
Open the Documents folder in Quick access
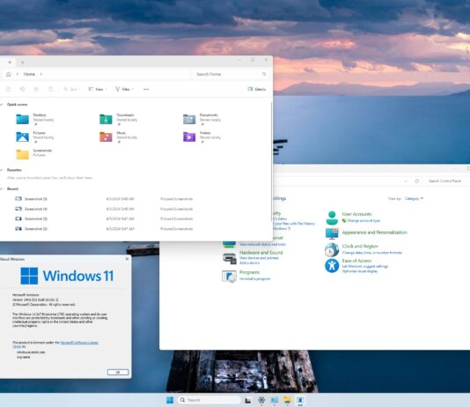coord(189,120)
